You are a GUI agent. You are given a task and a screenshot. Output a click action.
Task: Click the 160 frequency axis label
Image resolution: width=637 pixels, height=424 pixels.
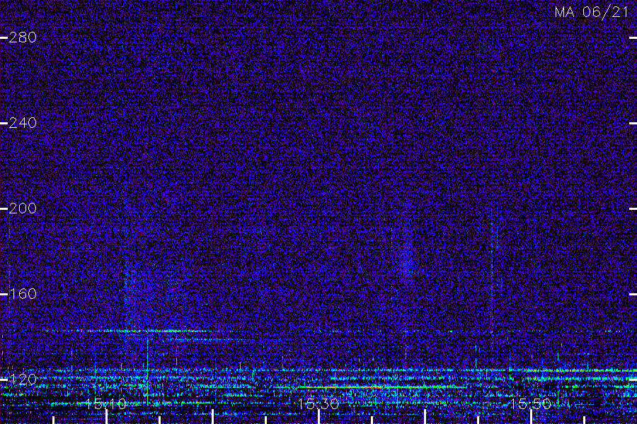tap(23, 294)
